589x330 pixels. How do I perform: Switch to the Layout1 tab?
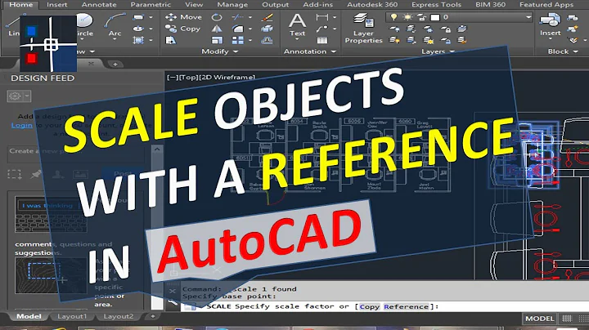(x=72, y=316)
